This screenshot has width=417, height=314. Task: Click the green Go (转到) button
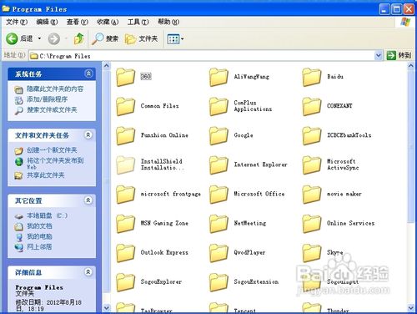pos(399,55)
